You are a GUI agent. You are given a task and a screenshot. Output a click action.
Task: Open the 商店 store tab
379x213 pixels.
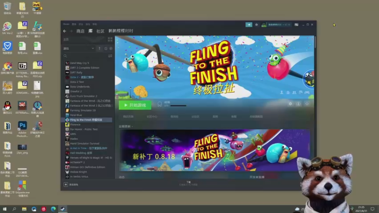coord(80,31)
